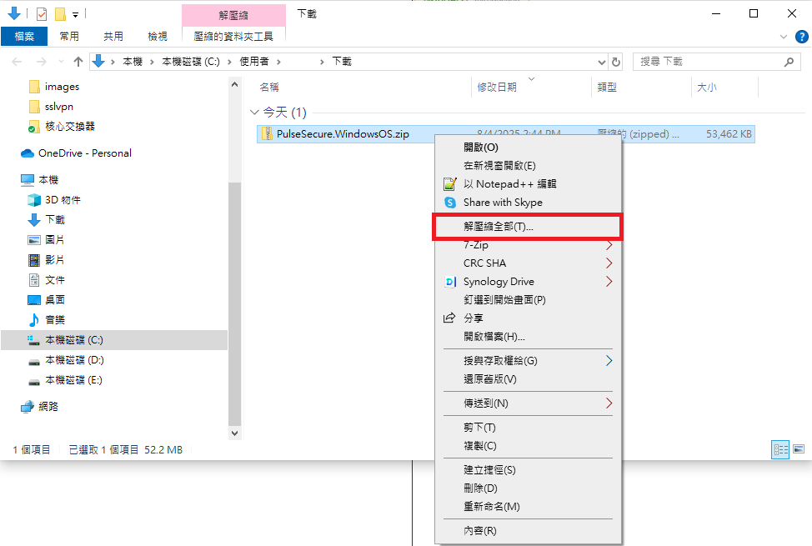Click the 本機磁碟 (E:) drive icon
The image size is (812, 546).
point(34,381)
